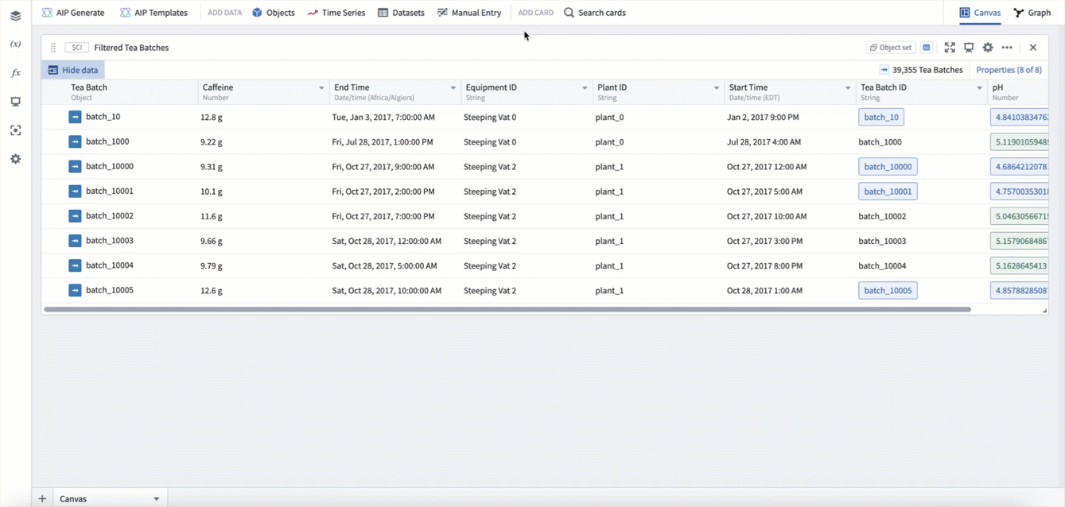
Task: Open sidebar settings gear
Action: (15, 159)
